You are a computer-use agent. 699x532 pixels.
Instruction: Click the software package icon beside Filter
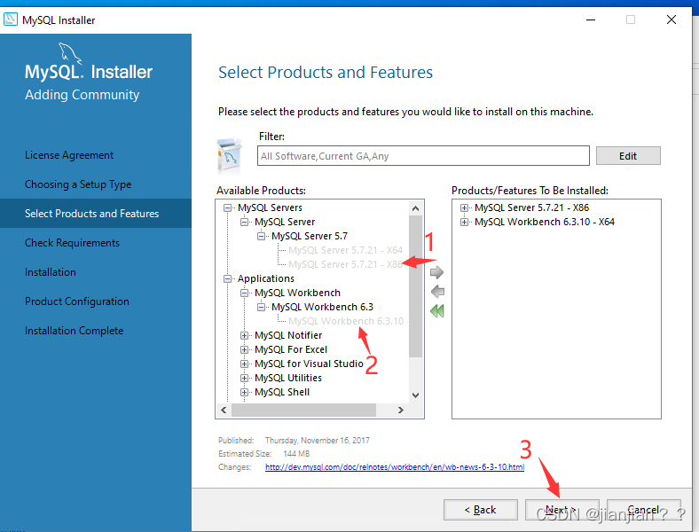230,155
